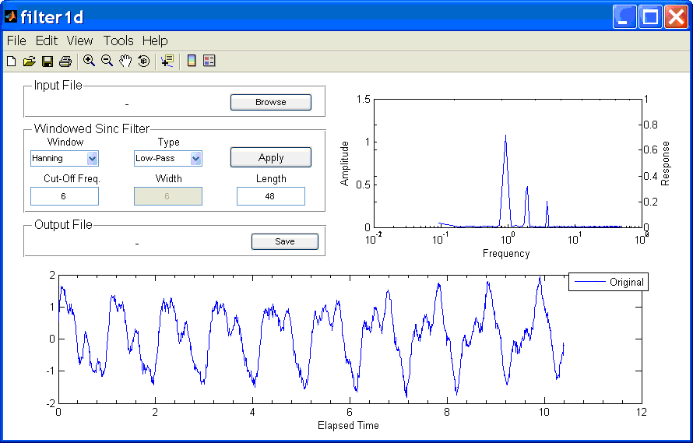Open the File menu
This screenshot has width=693, height=443.
click(x=16, y=40)
